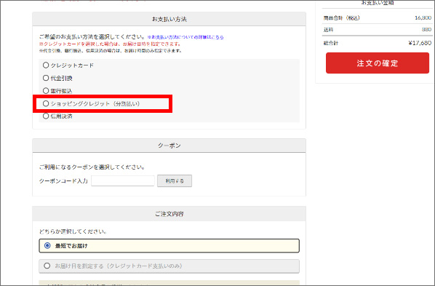Select お届け日を指定する delivery date option
The height and width of the screenshot is (286, 435).
tap(169, 266)
